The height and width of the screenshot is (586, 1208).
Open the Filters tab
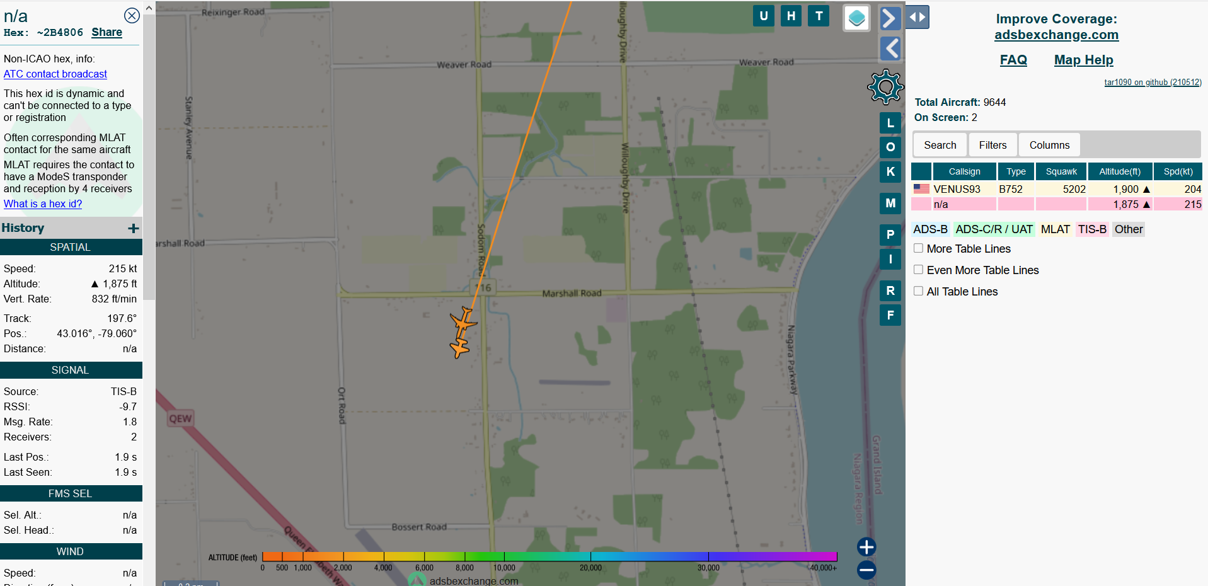992,145
